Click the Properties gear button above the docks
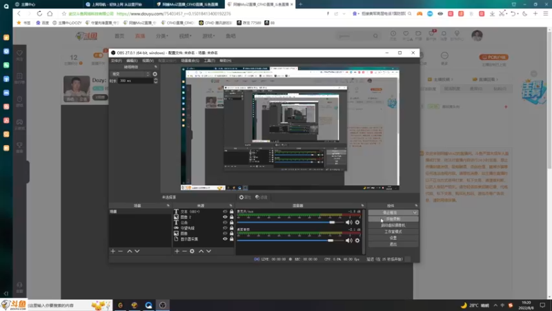This screenshot has width=552, height=311. click(x=245, y=197)
